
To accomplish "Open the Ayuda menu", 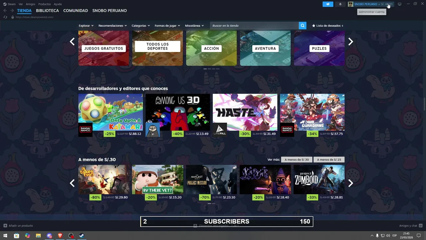I will click(58, 4).
